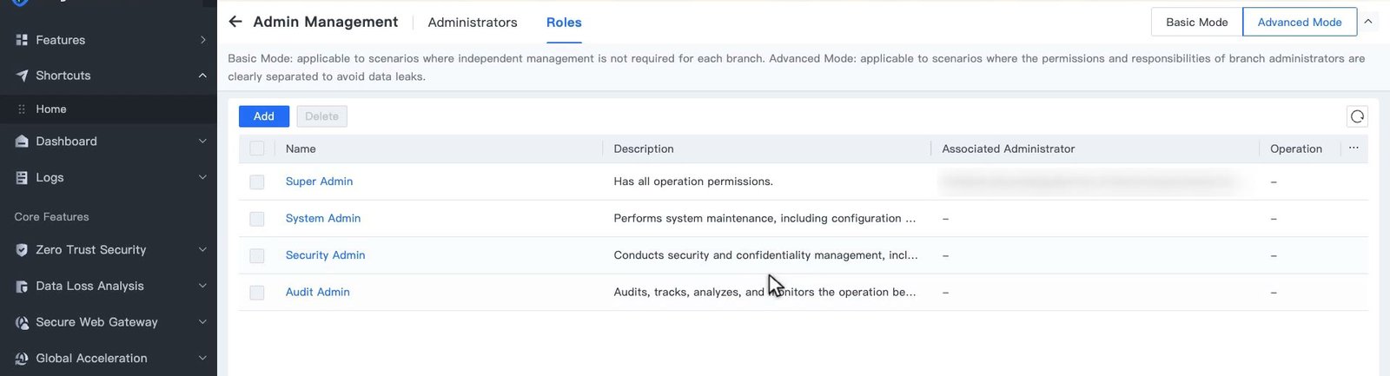Collapse the Shortcuts section chevron
The image size is (1390, 376).
click(x=202, y=76)
